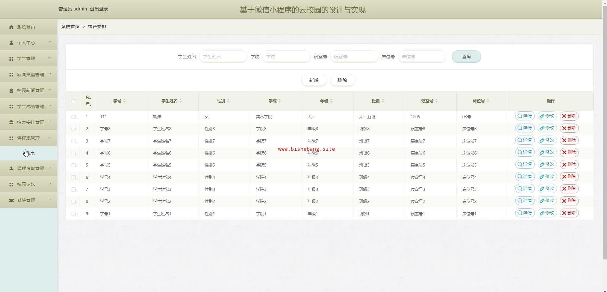Click the sort arrows on 学号 column
Viewport: 607px width, 292px height.
(x=124, y=101)
